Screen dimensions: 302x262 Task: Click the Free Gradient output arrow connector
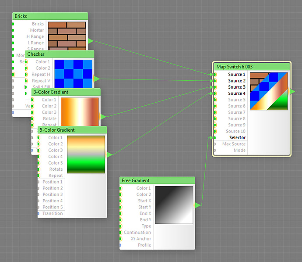click(198, 205)
